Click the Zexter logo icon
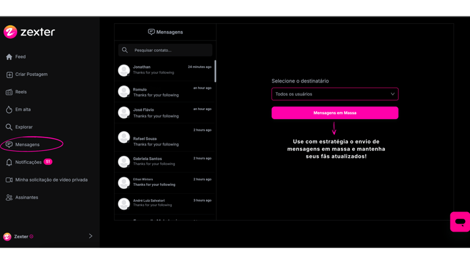This screenshot has height=264, width=470. tap(10, 32)
